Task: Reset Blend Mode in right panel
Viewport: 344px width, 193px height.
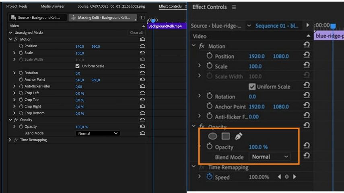Action: click(x=307, y=156)
